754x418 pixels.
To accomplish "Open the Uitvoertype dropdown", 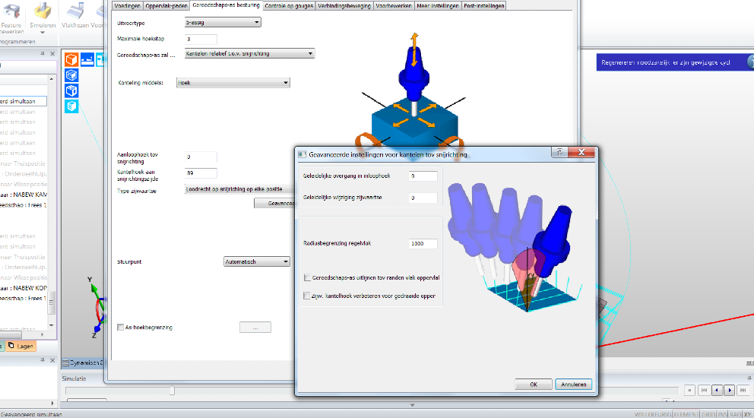I will (223, 22).
